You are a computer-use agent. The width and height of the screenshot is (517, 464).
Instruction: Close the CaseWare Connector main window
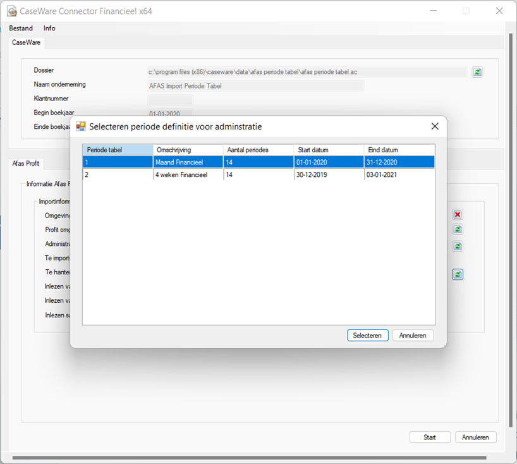[499, 11]
